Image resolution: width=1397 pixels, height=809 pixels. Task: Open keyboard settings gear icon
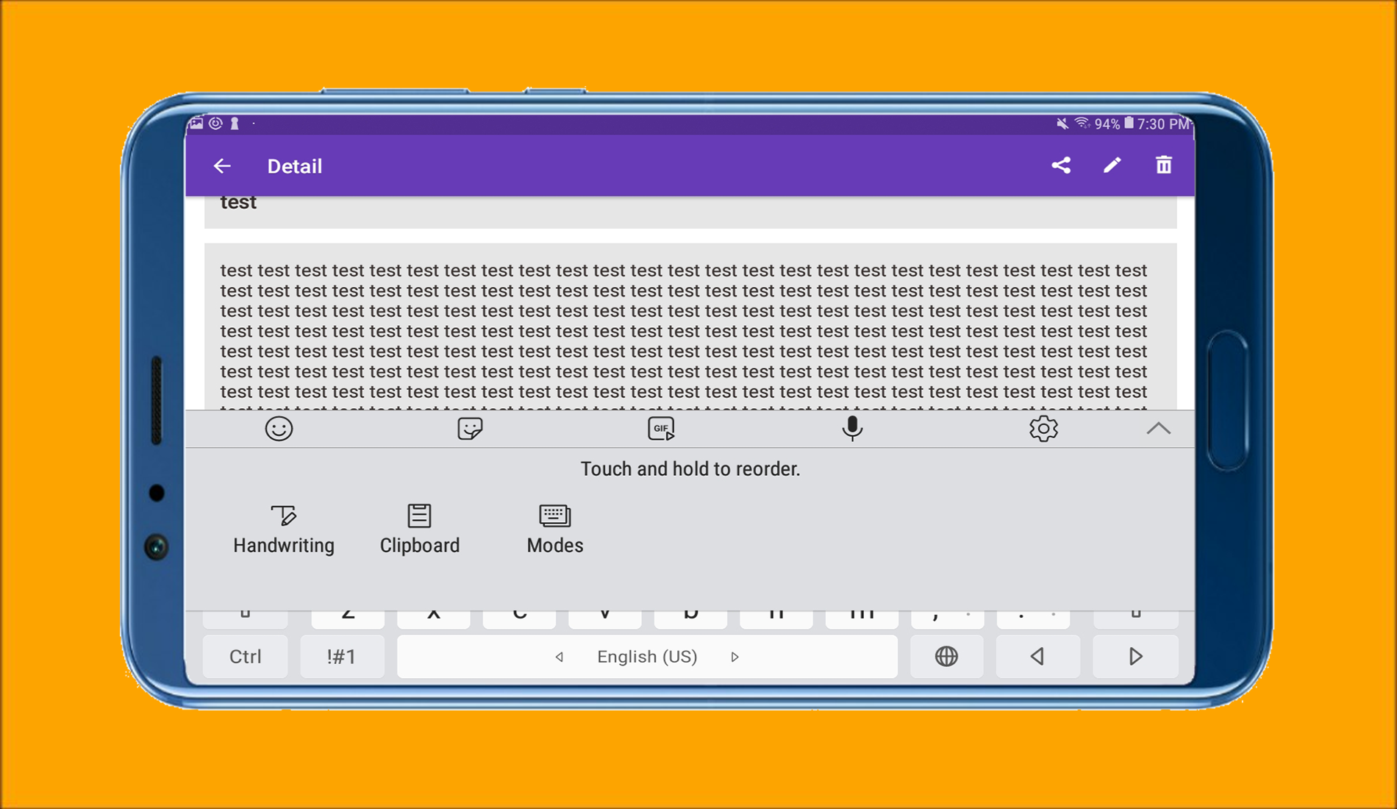[1043, 429]
